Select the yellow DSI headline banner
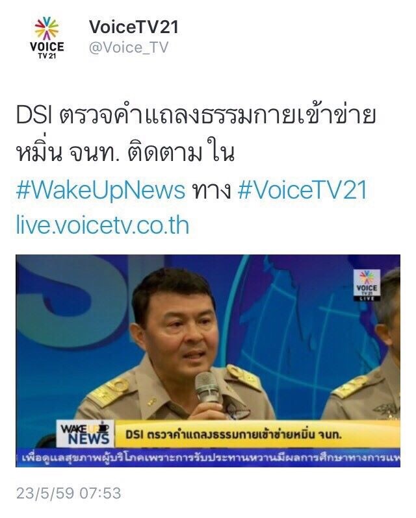The width and height of the screenshot is (416, 518). click(x=257, y=434)
